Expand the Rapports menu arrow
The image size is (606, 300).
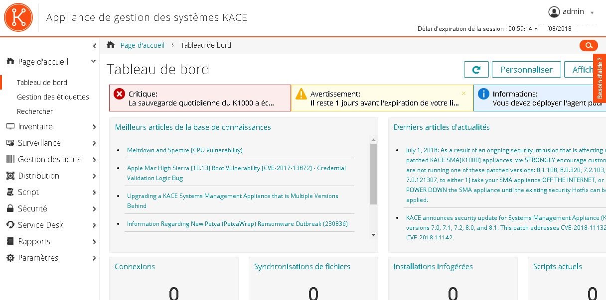tap(94, 242)
